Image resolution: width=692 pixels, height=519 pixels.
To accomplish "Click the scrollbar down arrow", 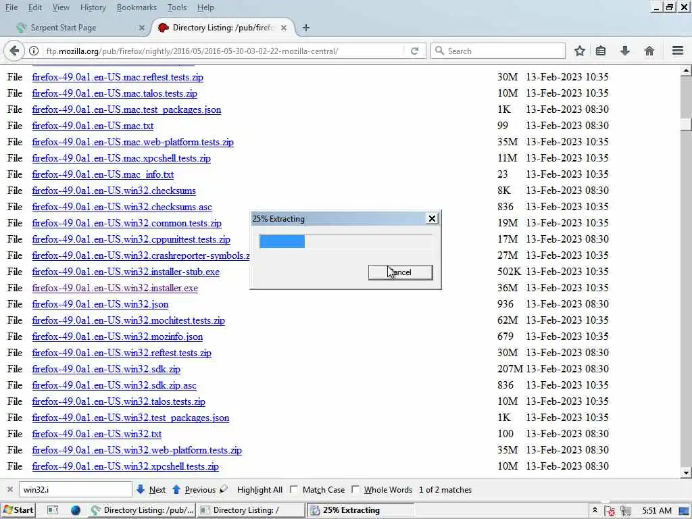I will coord(686,472).
